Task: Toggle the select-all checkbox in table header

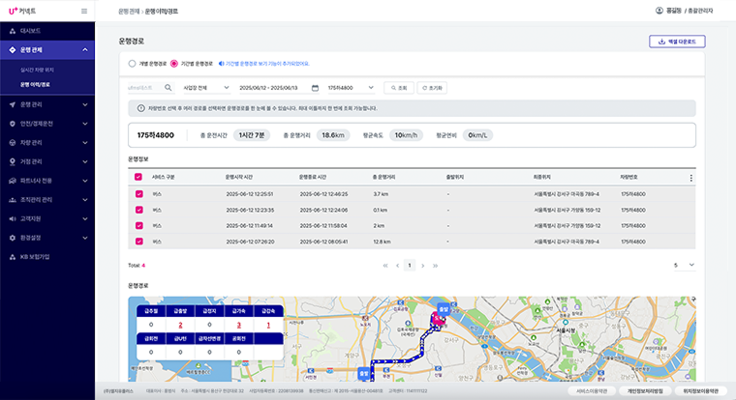Action: click(x=138, y=177)
